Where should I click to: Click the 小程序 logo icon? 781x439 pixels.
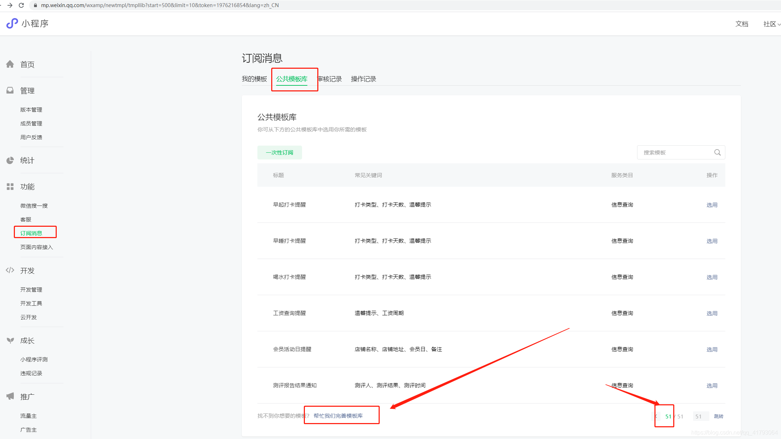coord(12,23)
